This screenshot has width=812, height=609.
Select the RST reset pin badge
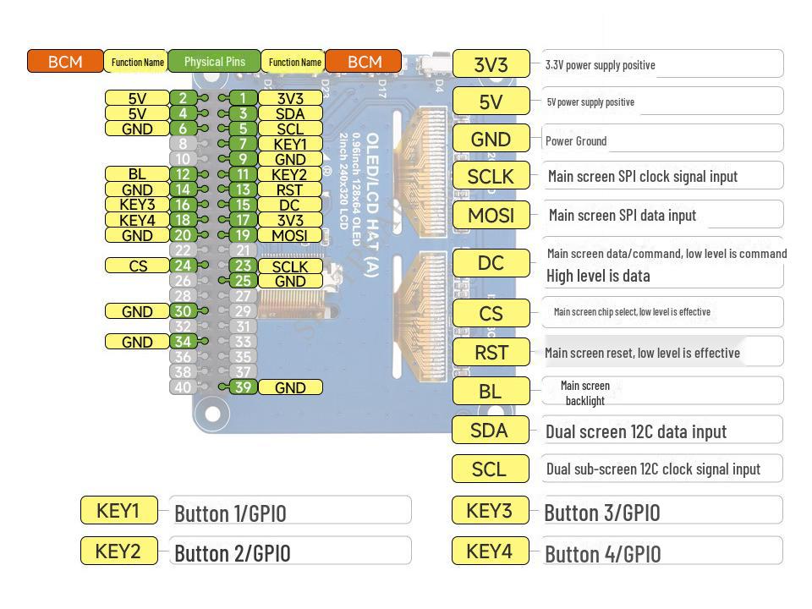pyautogui.click(x=491, y=352)
